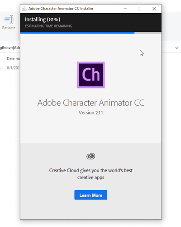
Task: Click the File Explorer address path text
Action: 10,48
